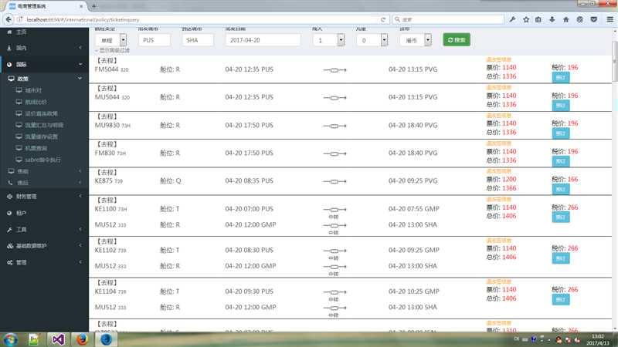Click the monitor icon beside sabre指令执行
Viewport: 618px width, 347px height.
coord(19,160)
